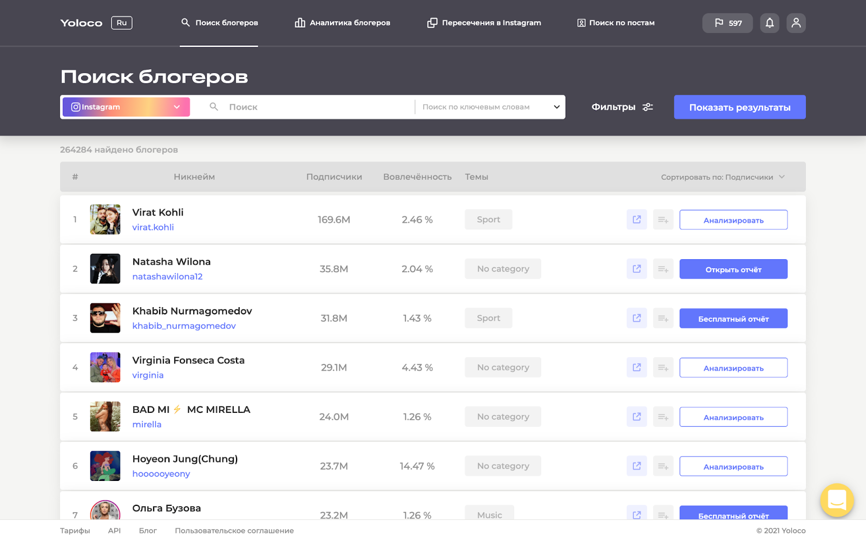Viewport: 866px width, 541px height.
Task: Open the natashawilona12 profile link
Action: (167, 276)
